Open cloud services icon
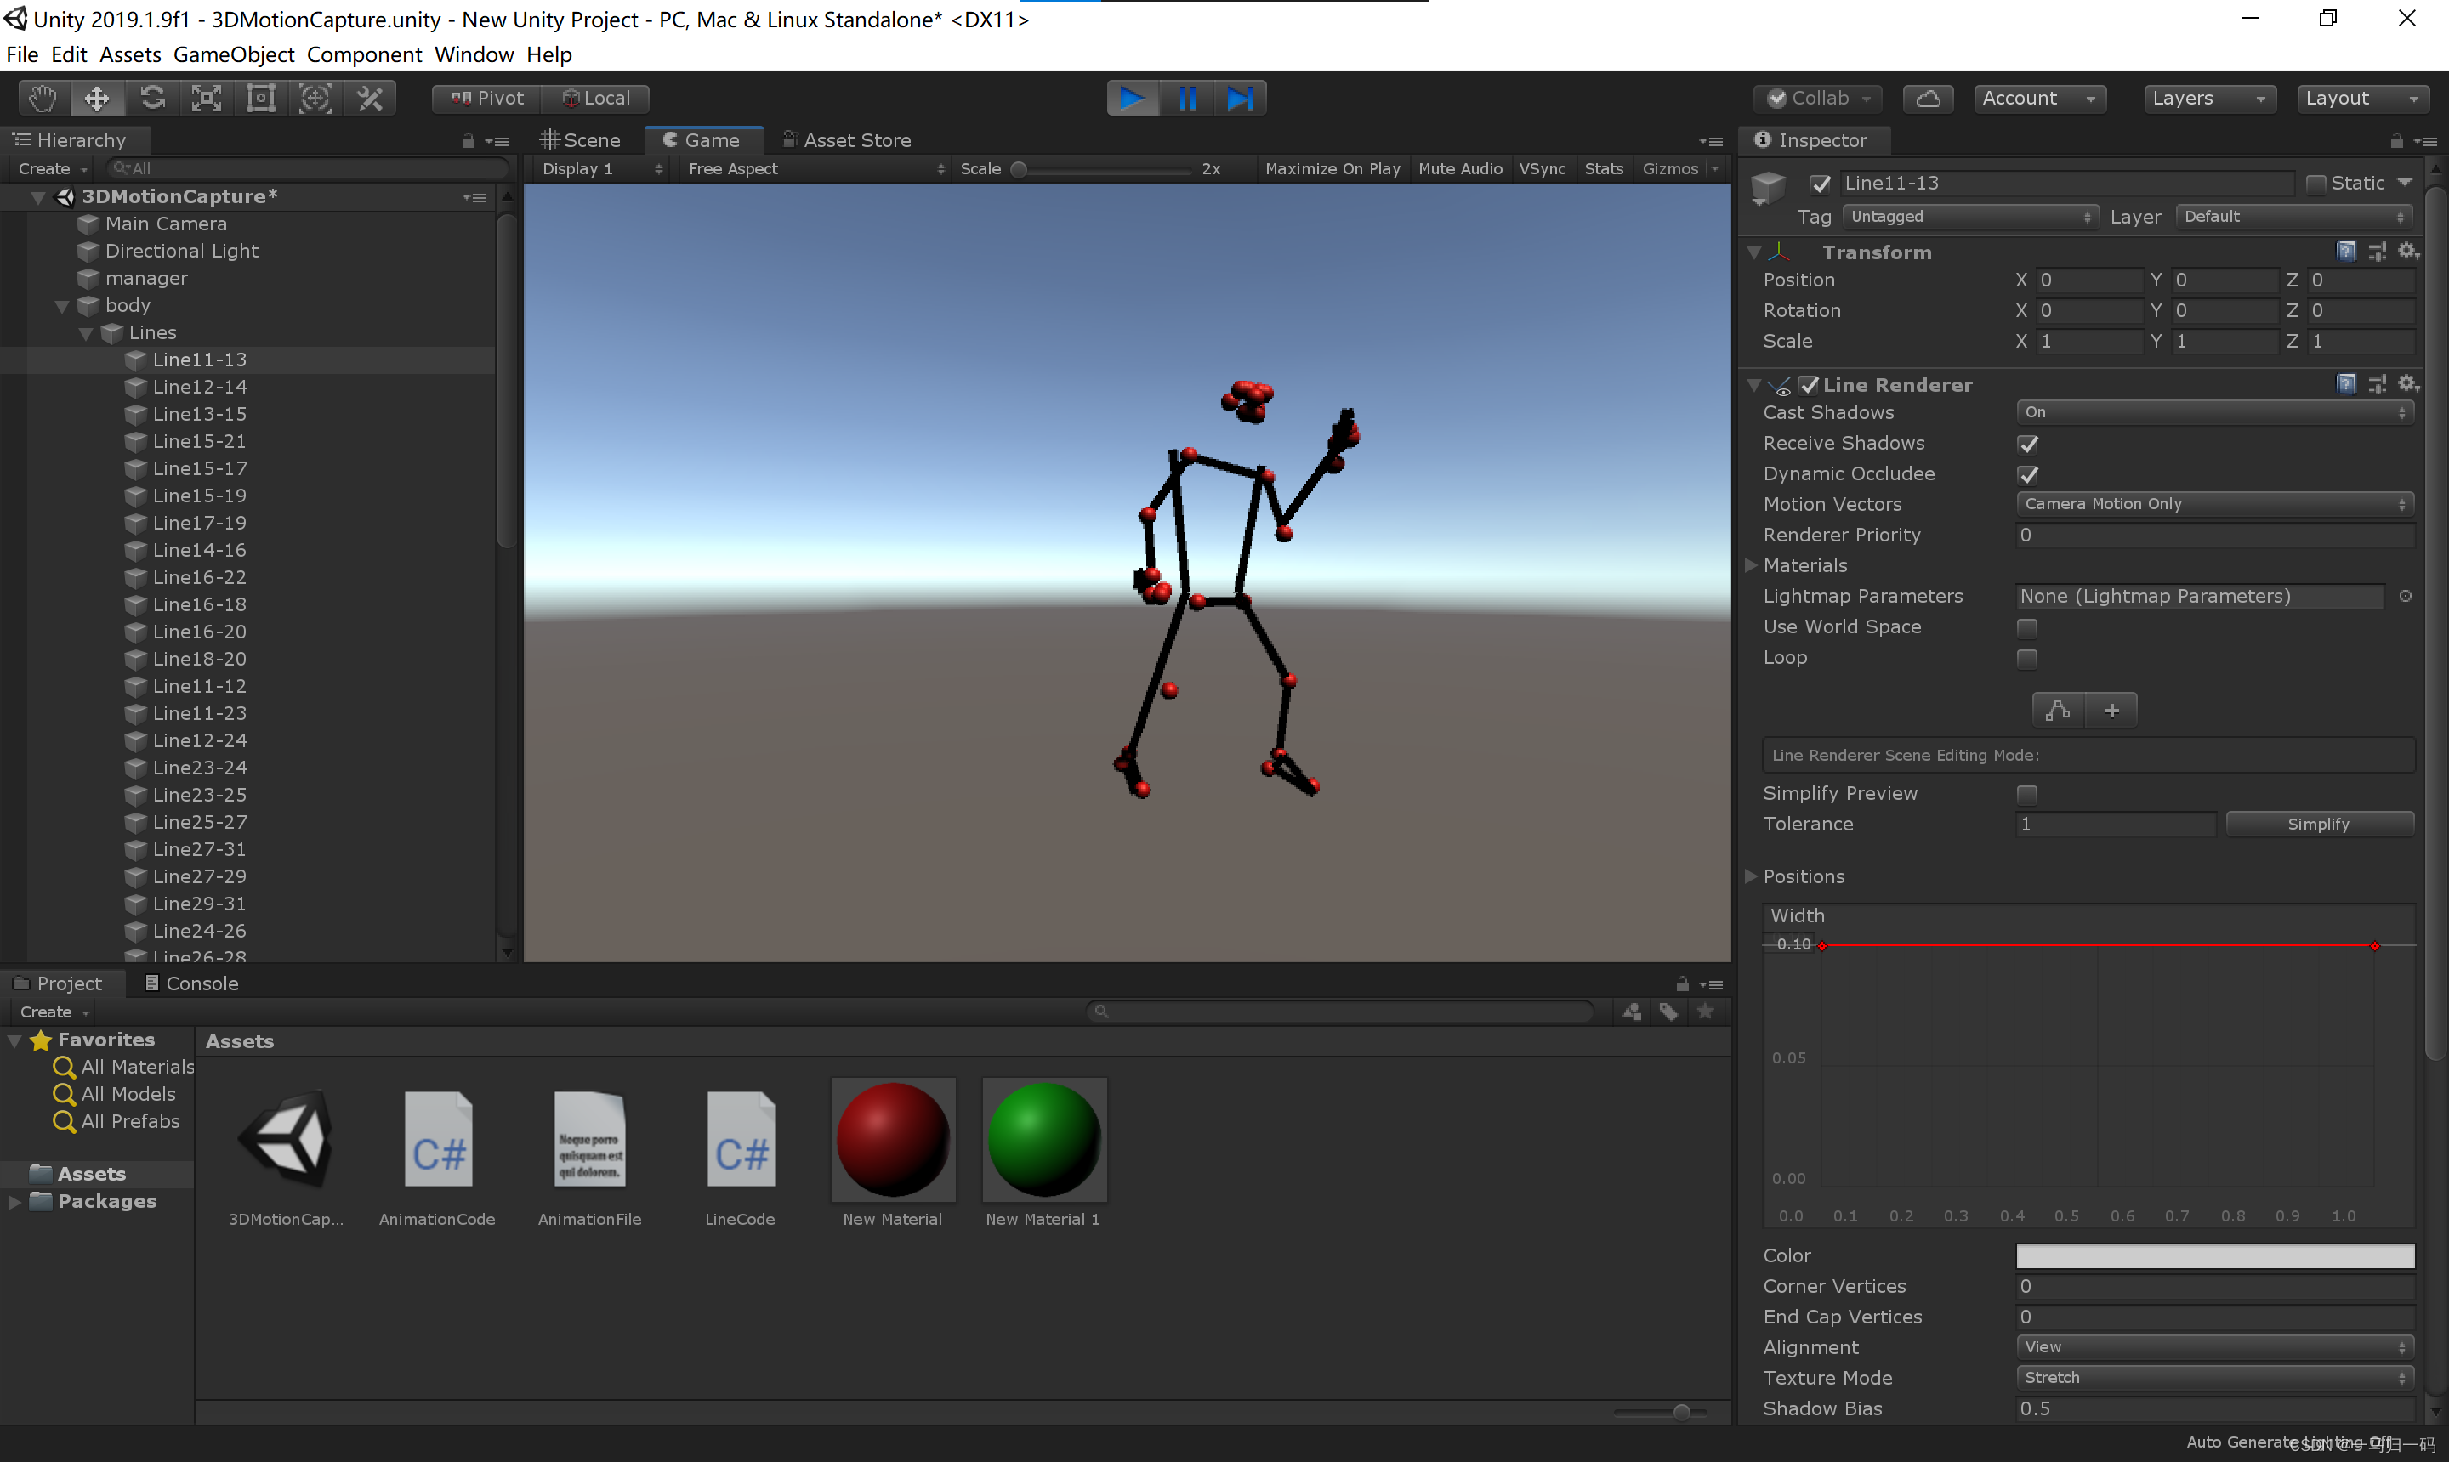 pyautogui.click(x=1927, y=98)
